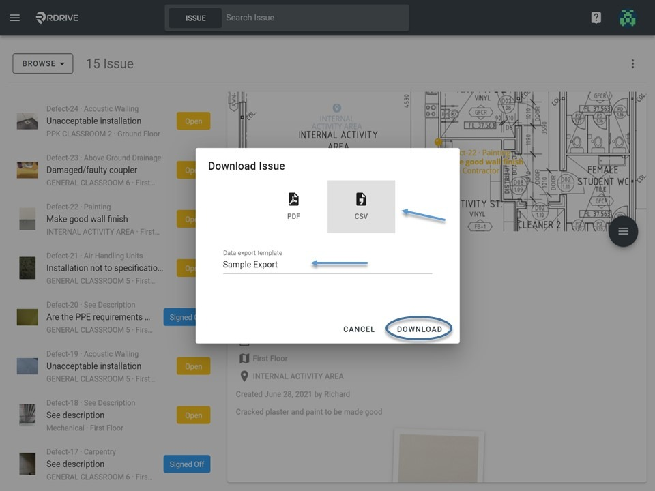The height and width of the screenshot is (491, 655).
Task: Focus the Search Issue field
Action: (x=315, y=18)
